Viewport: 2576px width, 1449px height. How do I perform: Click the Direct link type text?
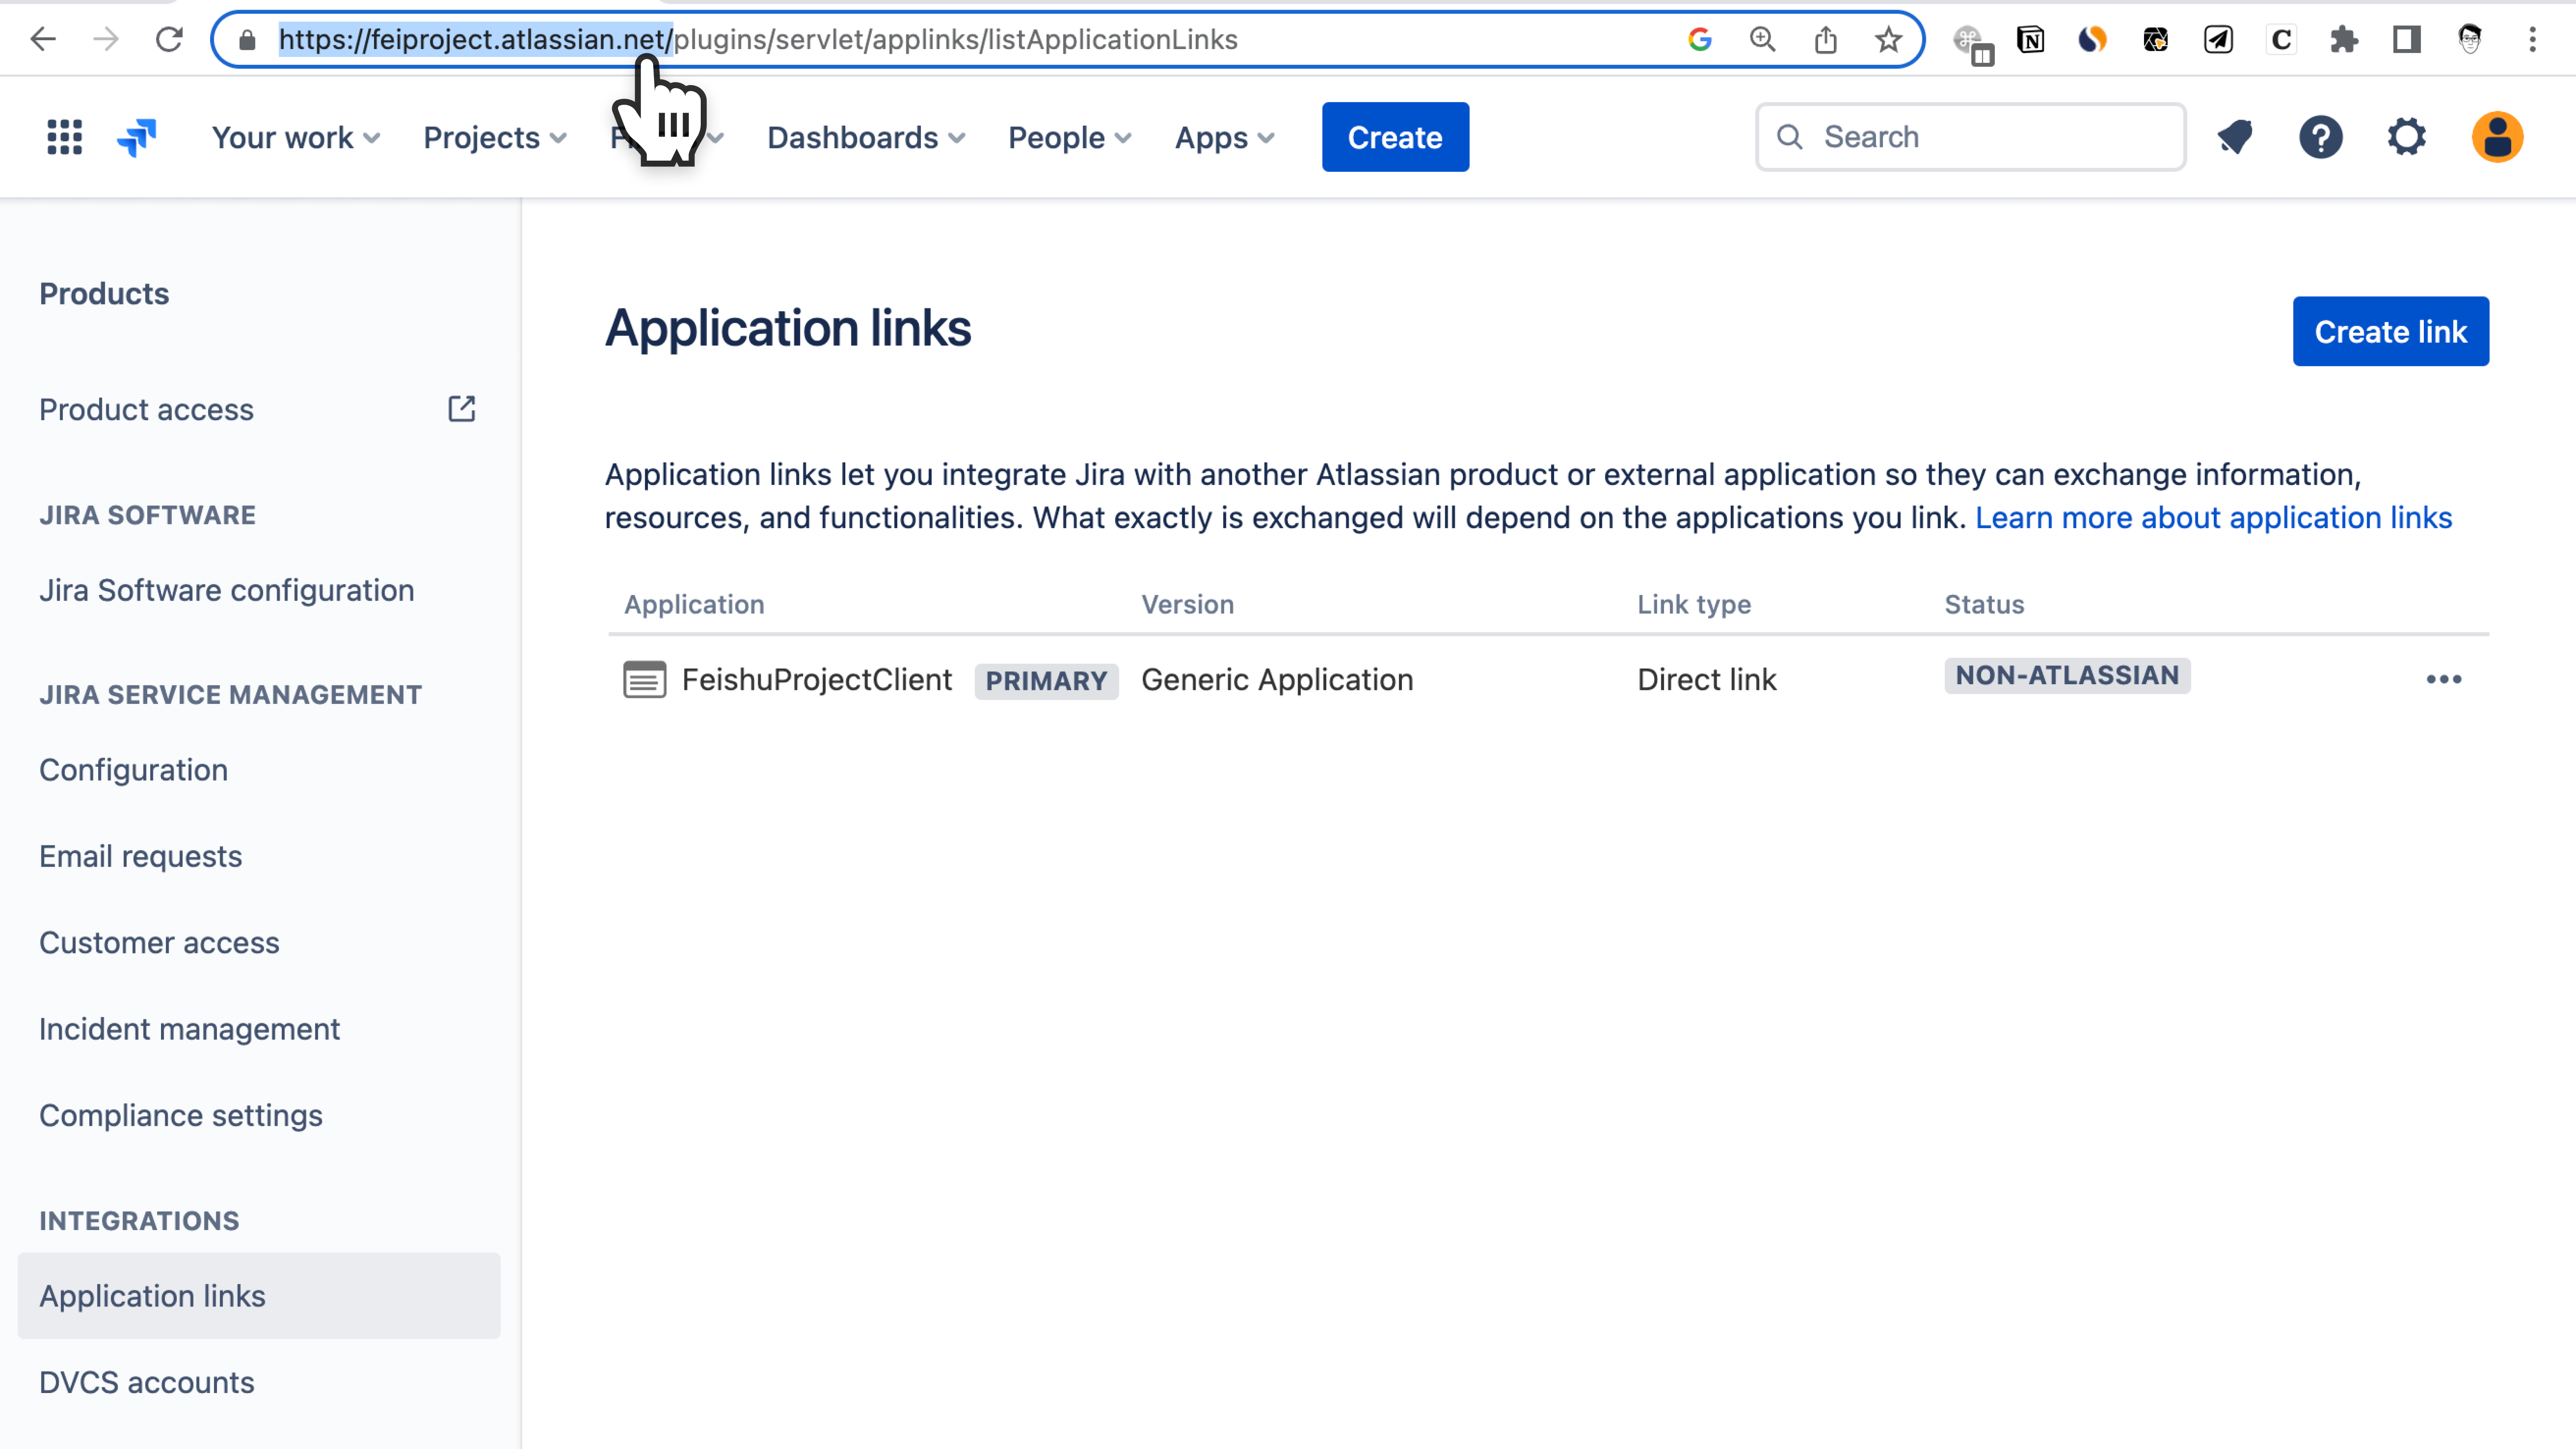tap(1707, 680)
